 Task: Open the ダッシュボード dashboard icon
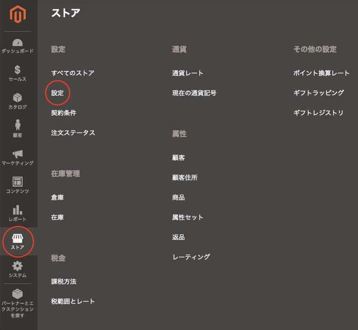[x=18, y=43]
